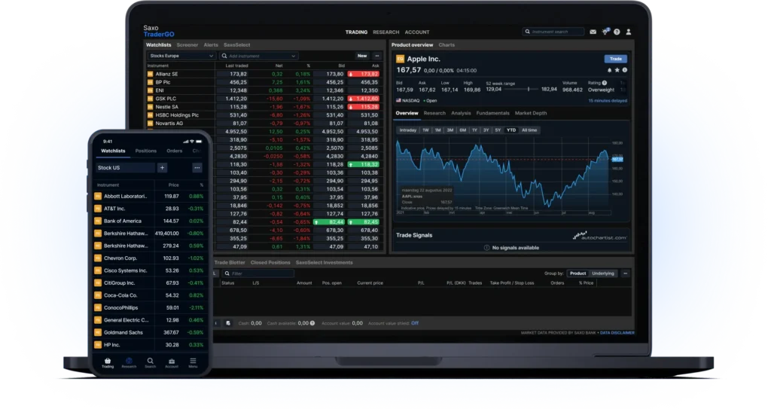Click the red Ask price for GSK PLC
The image size is (771, 409).
364,99
